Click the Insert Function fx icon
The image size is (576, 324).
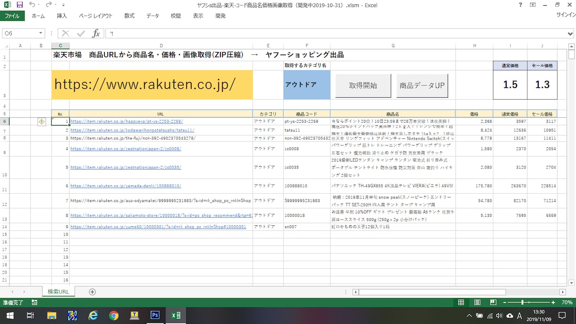(x=96, y=34)
